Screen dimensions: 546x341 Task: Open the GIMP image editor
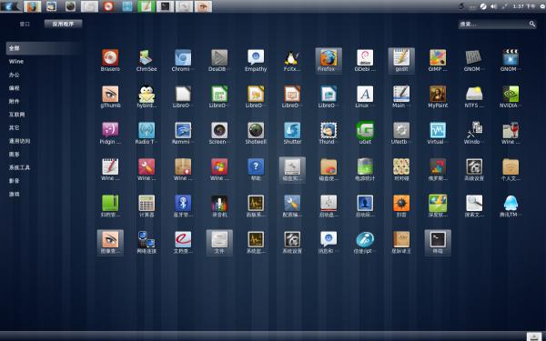[438, 61]
